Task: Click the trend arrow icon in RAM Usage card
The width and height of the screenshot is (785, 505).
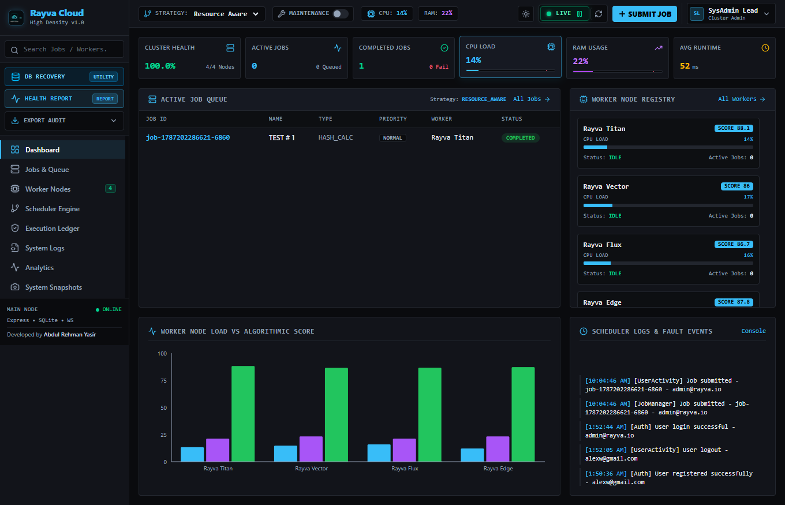Action: 659,47
